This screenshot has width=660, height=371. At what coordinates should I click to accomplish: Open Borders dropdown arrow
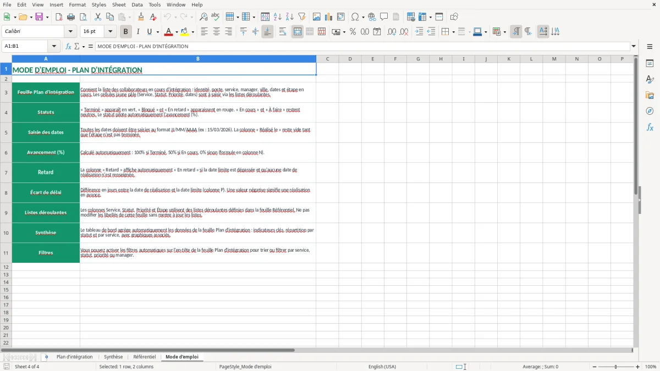(453, 32)
